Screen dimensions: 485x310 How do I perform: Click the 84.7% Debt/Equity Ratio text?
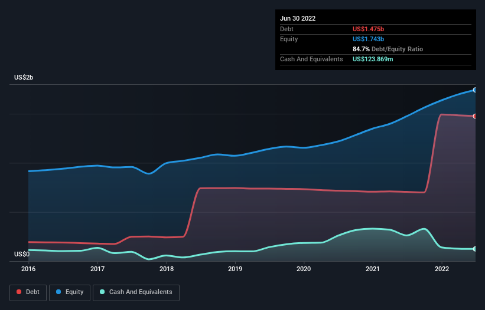point(388,49)
